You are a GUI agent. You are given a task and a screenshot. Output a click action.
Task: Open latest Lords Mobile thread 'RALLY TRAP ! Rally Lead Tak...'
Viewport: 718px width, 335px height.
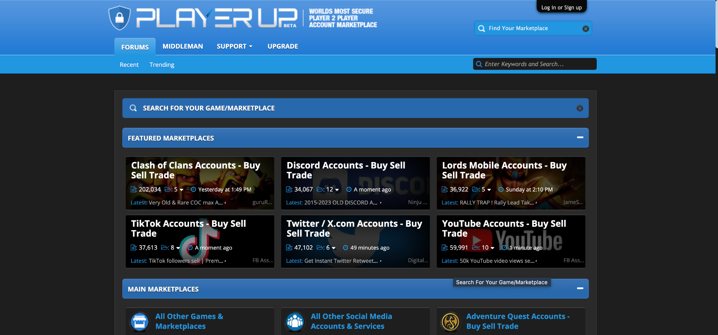[497, 202]
